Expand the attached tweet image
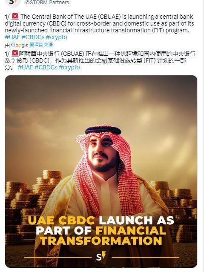This screenshot has width=204, height=272. coord(101,172)
